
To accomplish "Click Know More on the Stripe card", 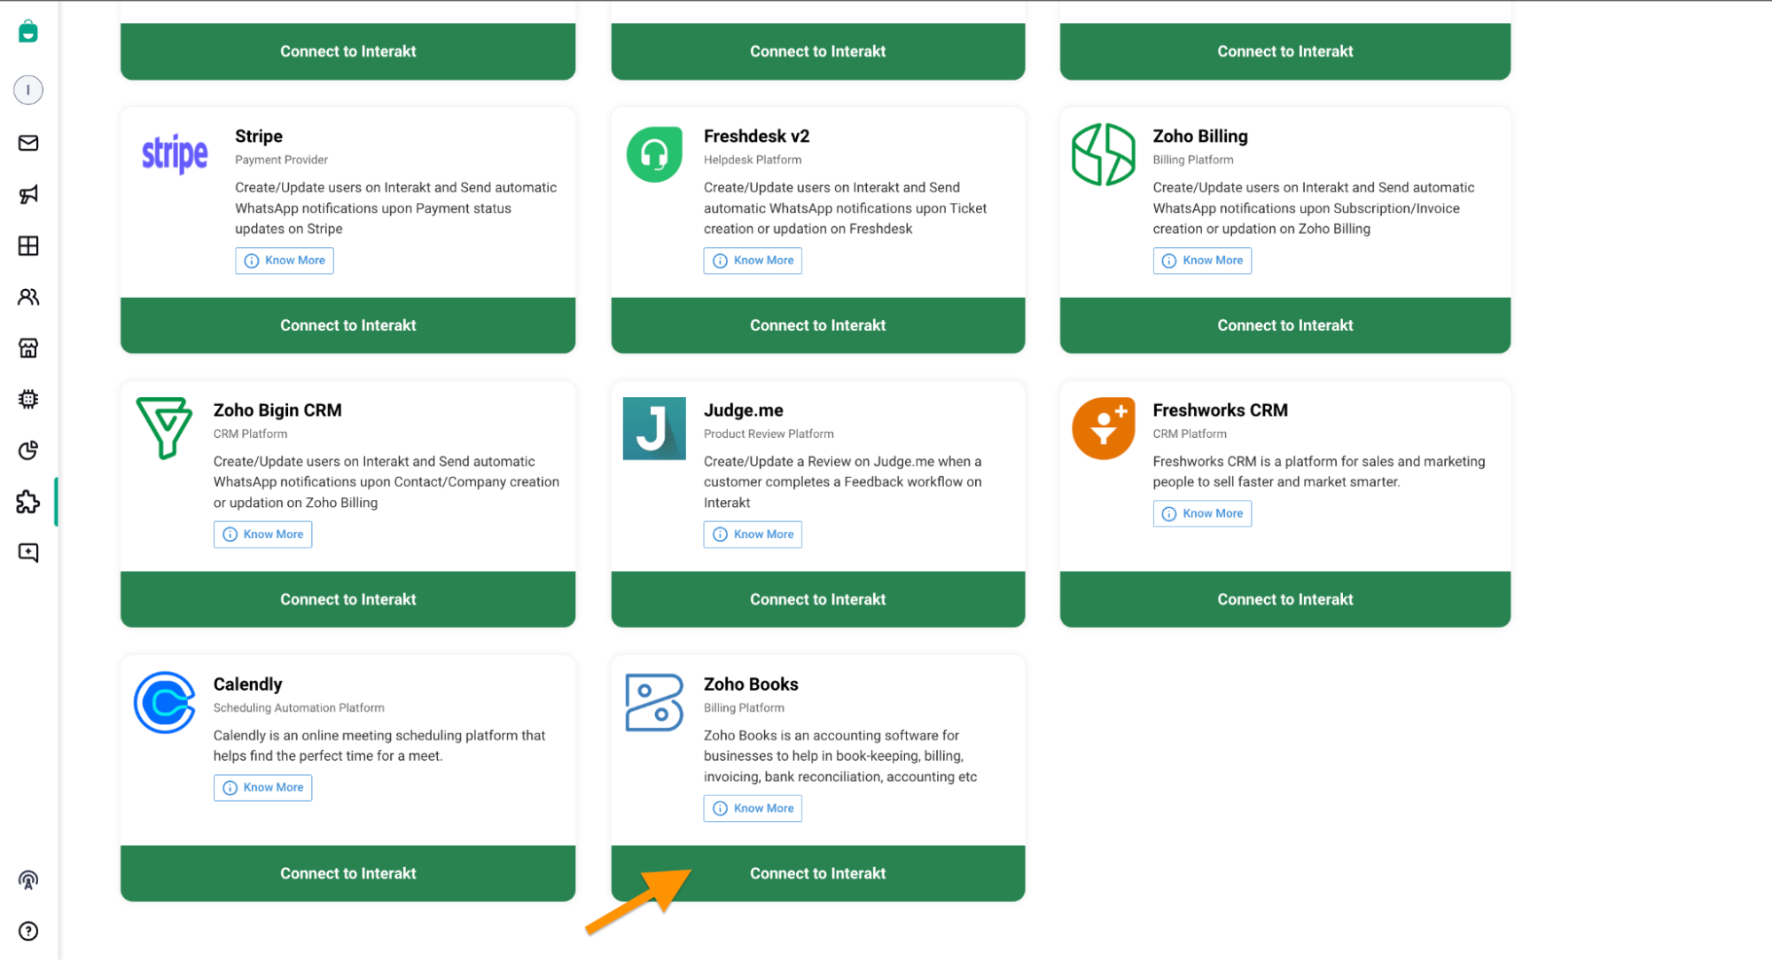I will 284,260.
